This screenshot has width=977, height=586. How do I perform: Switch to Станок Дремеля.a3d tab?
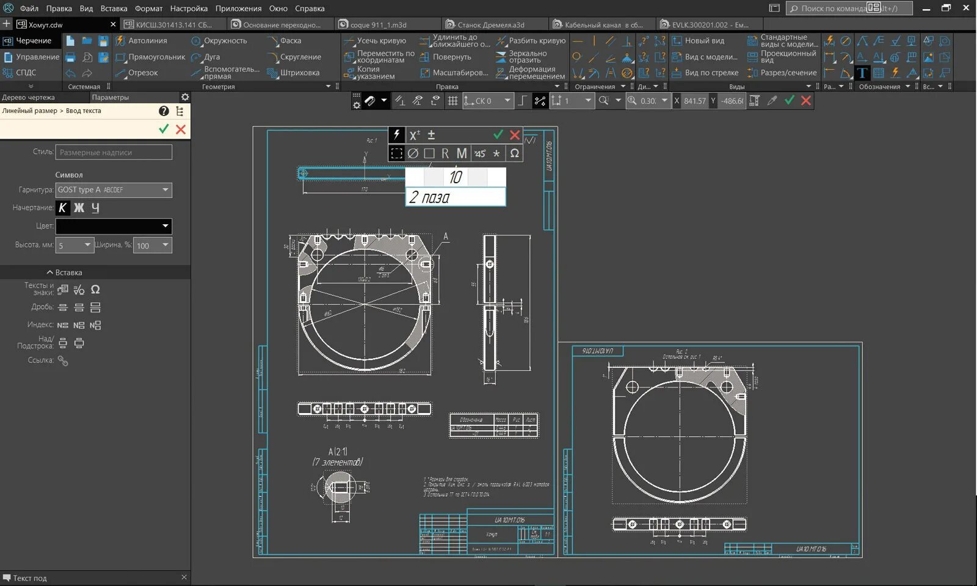click(491, 25)
